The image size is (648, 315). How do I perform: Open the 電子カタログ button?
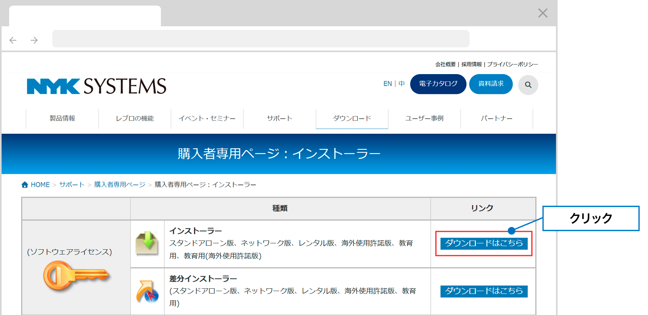pyautogui.click(x=438, y=84)
